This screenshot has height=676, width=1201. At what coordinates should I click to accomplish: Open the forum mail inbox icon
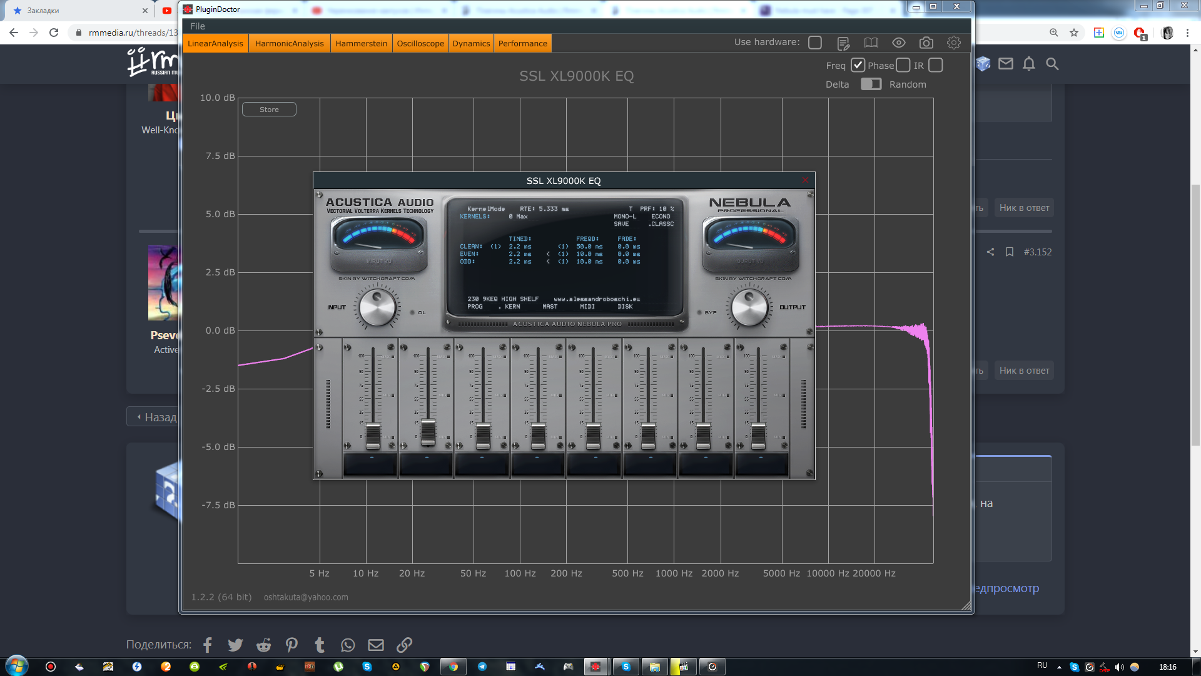pos(1005,63)
